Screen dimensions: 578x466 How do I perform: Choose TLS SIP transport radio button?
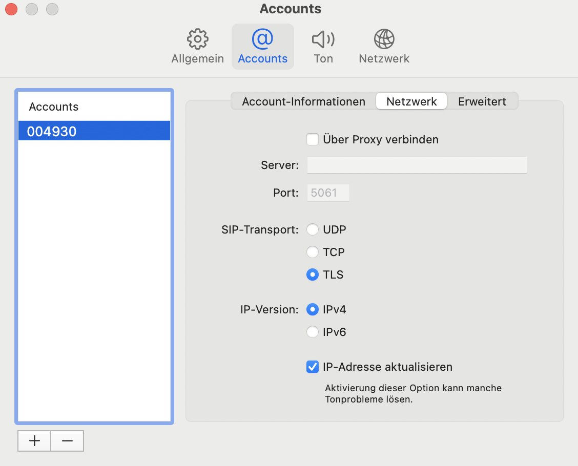(x=312, y=274)
